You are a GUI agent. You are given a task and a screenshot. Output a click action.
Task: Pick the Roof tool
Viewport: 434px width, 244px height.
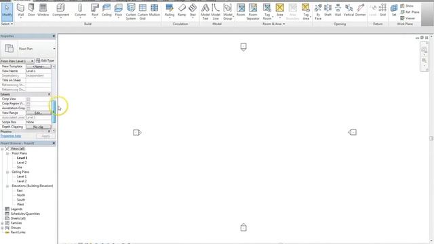point(95,11)
